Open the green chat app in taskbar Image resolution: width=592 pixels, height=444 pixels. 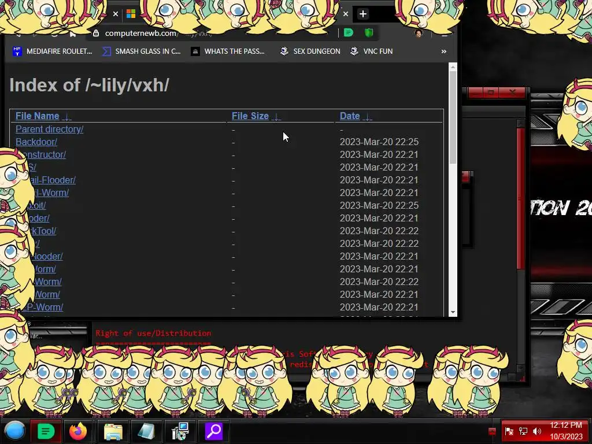click(x=46, y=431)
